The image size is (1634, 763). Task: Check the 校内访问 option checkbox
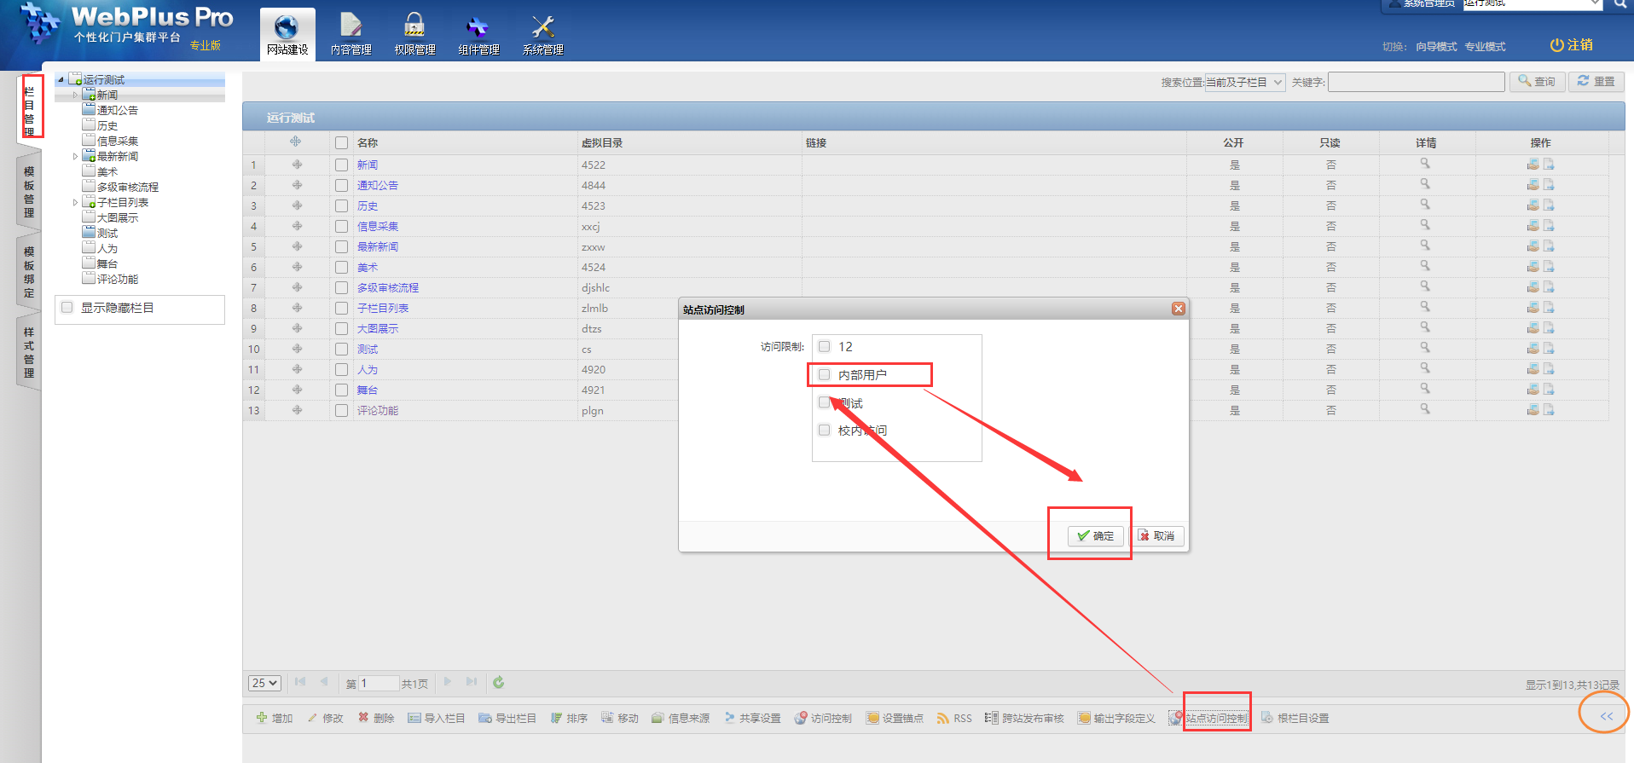pos(825,431)
